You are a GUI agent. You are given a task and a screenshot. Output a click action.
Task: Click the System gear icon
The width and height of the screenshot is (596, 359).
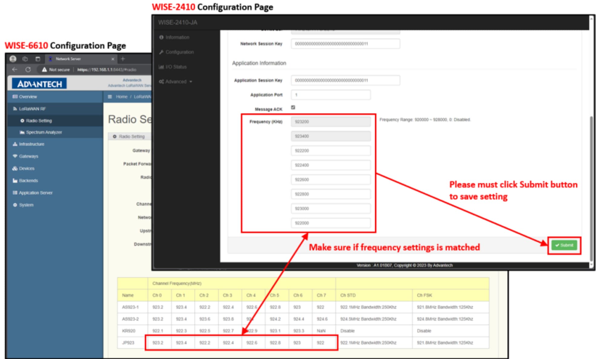click(x=15, y=205)
